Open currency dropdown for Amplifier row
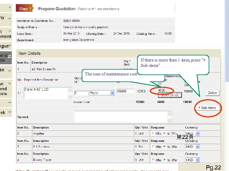 (x=198, y=134)
